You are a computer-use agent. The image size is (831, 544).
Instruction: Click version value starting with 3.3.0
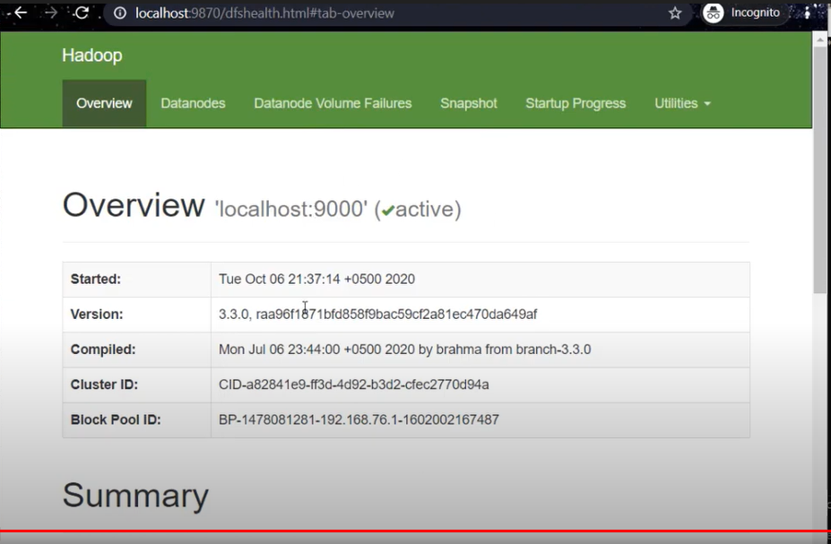click(378, 314)
